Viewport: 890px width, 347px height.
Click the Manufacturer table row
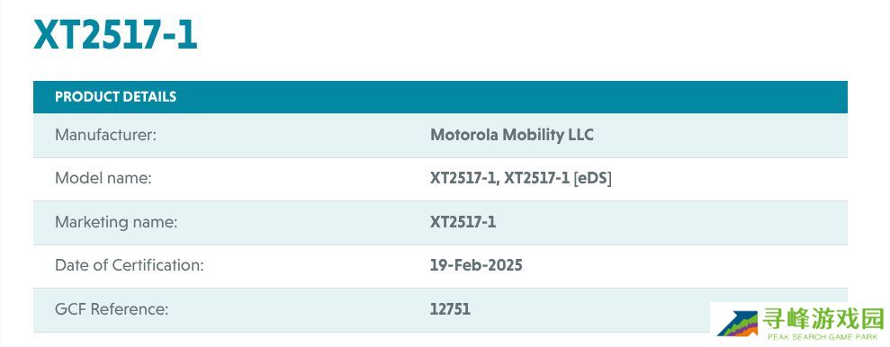coord(440,136)
